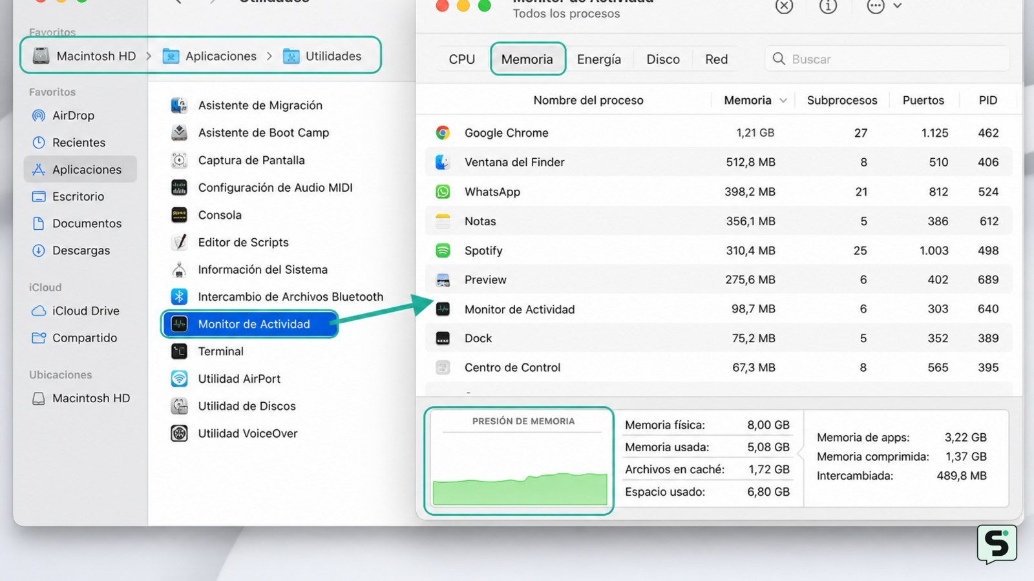Click the Finder process icon in process list

tap(443, 162)
